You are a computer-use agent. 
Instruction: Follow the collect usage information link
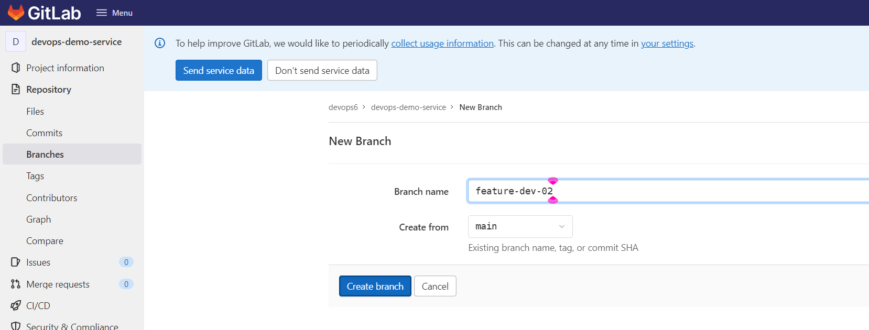[x=442, y=43]
